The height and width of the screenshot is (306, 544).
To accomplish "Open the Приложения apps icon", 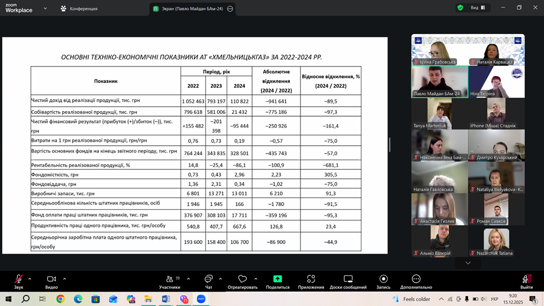I will [311, 279].
